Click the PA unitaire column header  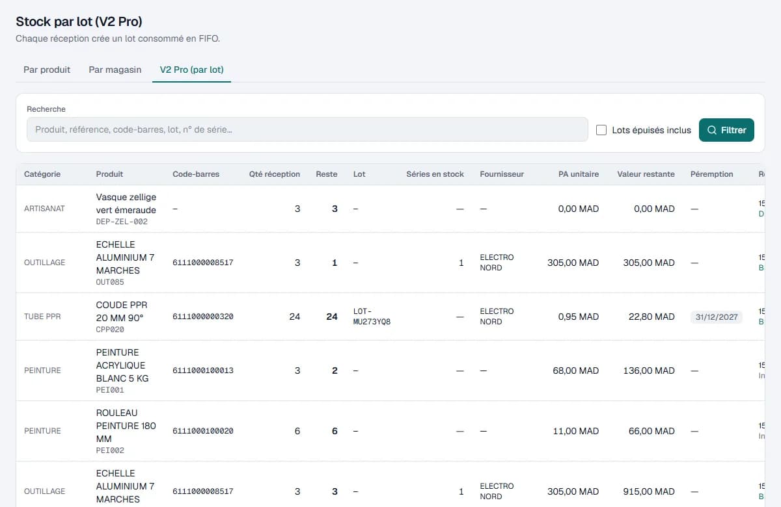tap(579, 174)
